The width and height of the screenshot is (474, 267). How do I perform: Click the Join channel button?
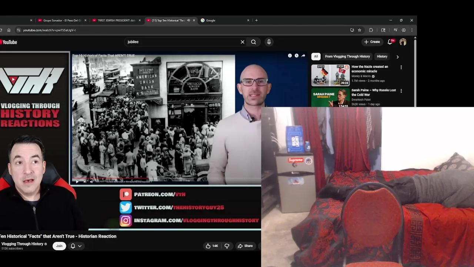59,246
